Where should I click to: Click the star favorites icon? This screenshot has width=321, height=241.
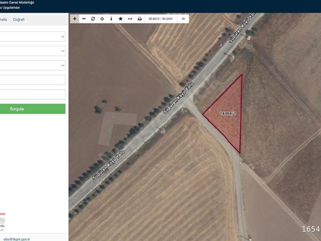121,19
